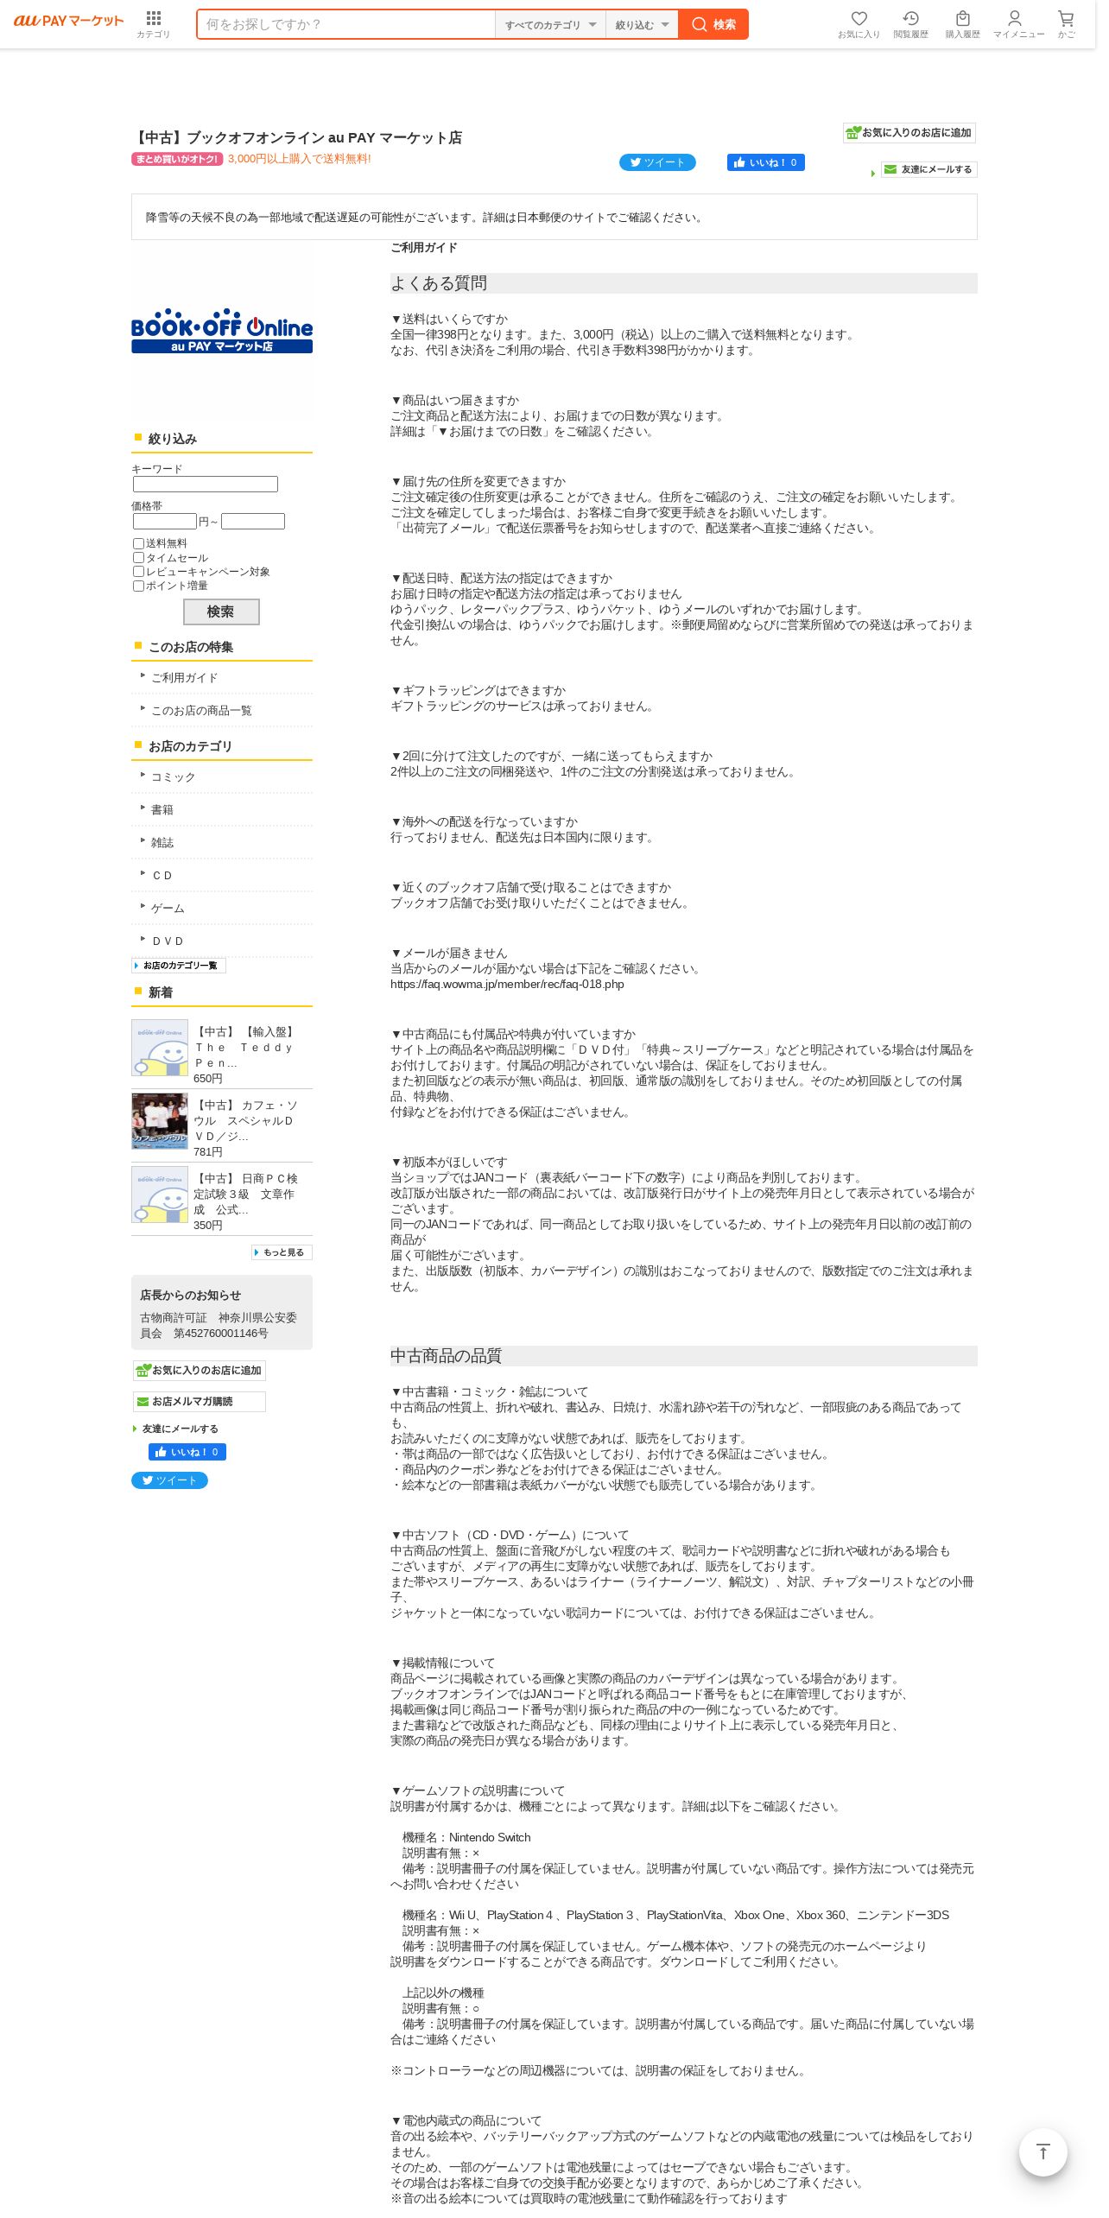Click the よくある質問 heading
Image resolution: width=1109 pixels, height=2218 pixels.
tap(439, 283)
